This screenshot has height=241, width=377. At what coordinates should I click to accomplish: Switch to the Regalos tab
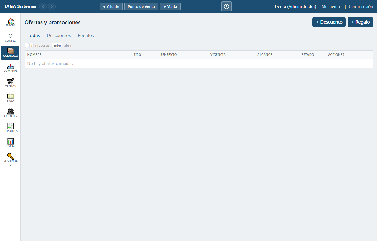(x=86, y=36)
